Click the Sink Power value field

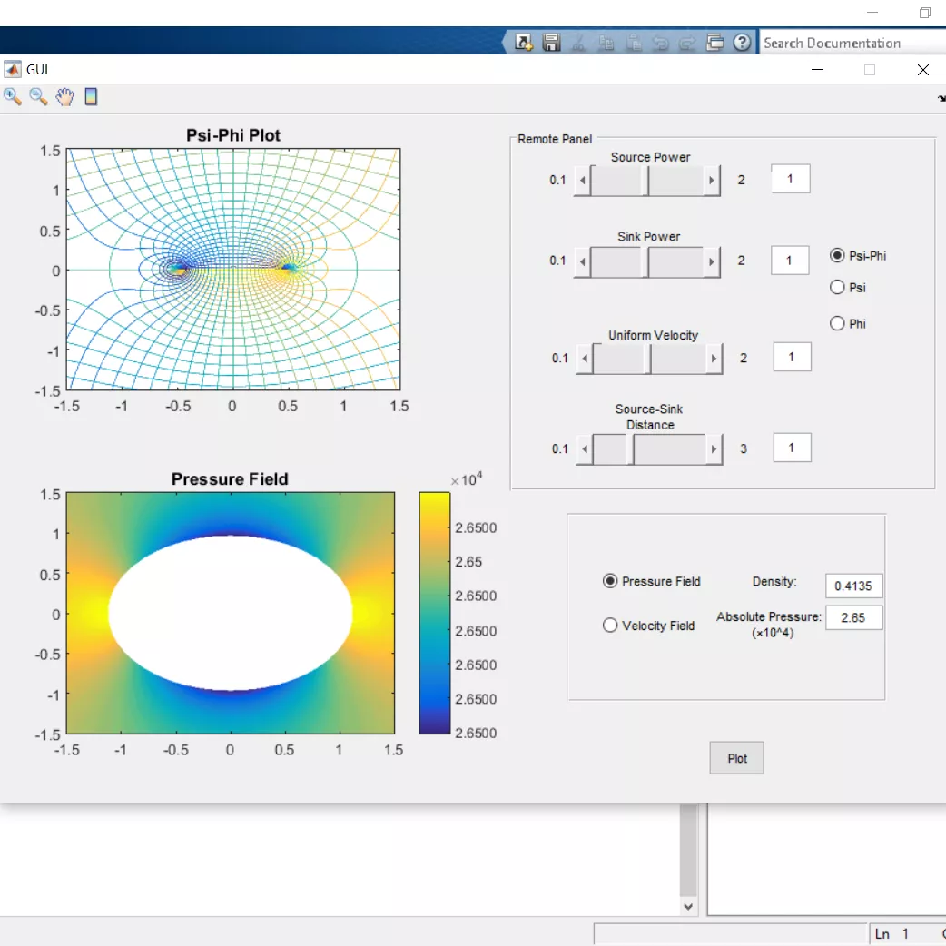click(790, 261)
